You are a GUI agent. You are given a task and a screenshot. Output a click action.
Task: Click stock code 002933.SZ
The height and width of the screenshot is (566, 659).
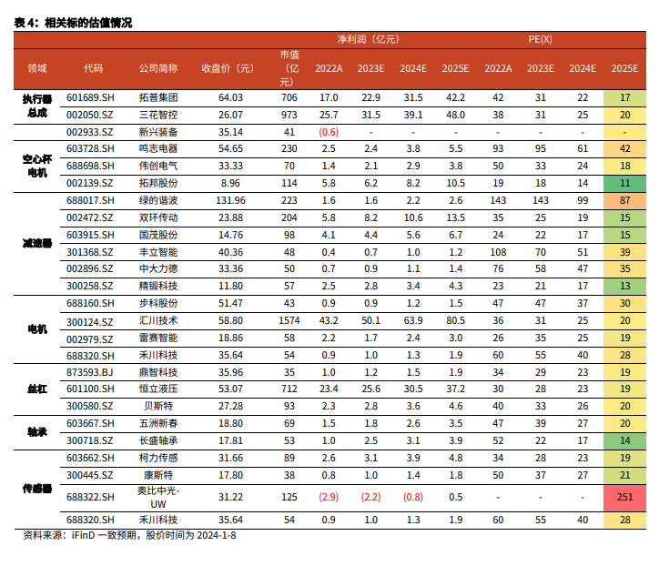tap(90, 132)
